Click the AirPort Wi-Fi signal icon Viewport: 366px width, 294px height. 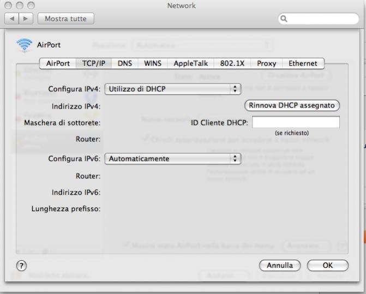point(25,45)
